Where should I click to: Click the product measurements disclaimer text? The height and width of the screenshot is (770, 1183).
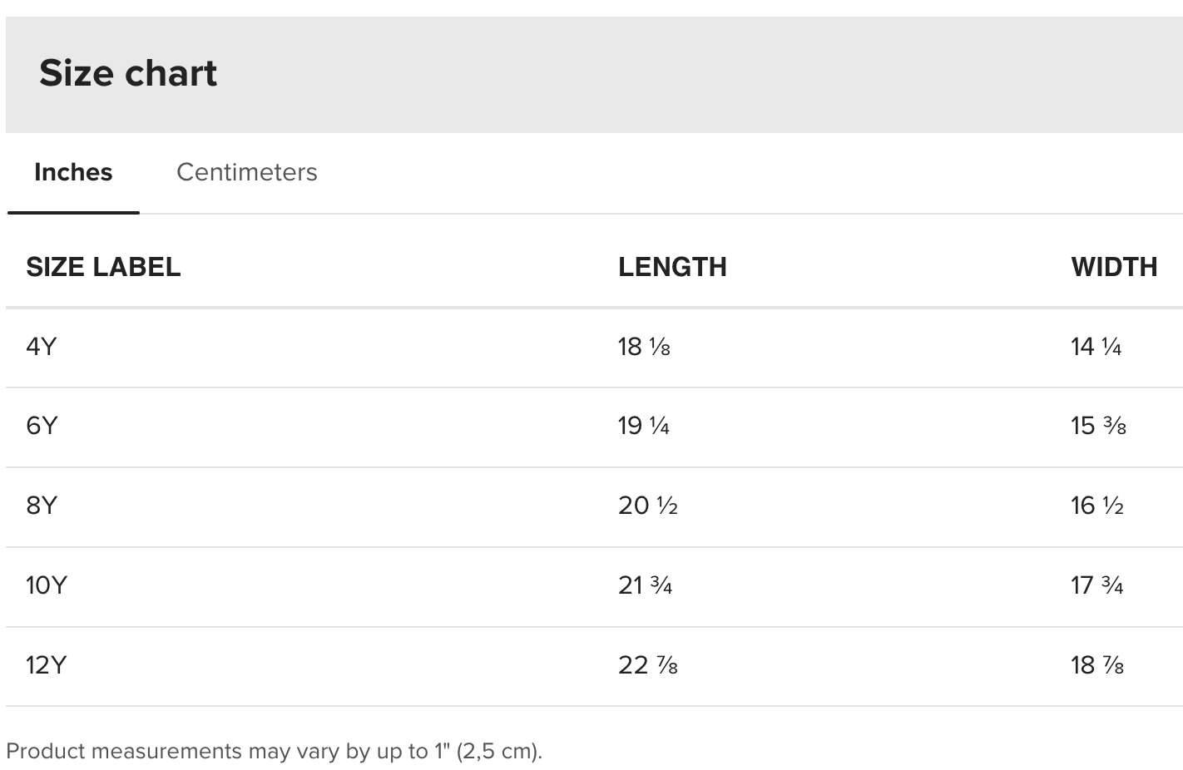coord(274,751)
